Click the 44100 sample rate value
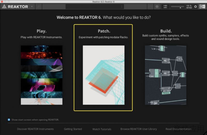Screen dimensions: 207x135 coord(189,8)
